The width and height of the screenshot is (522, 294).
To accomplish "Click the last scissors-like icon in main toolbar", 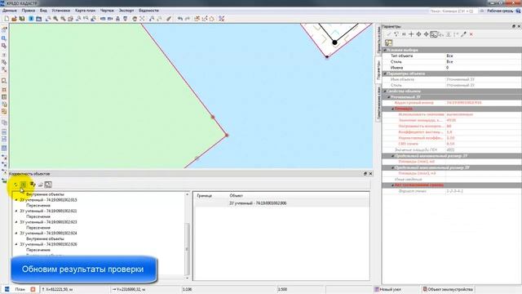I will [x=222, y=19].
